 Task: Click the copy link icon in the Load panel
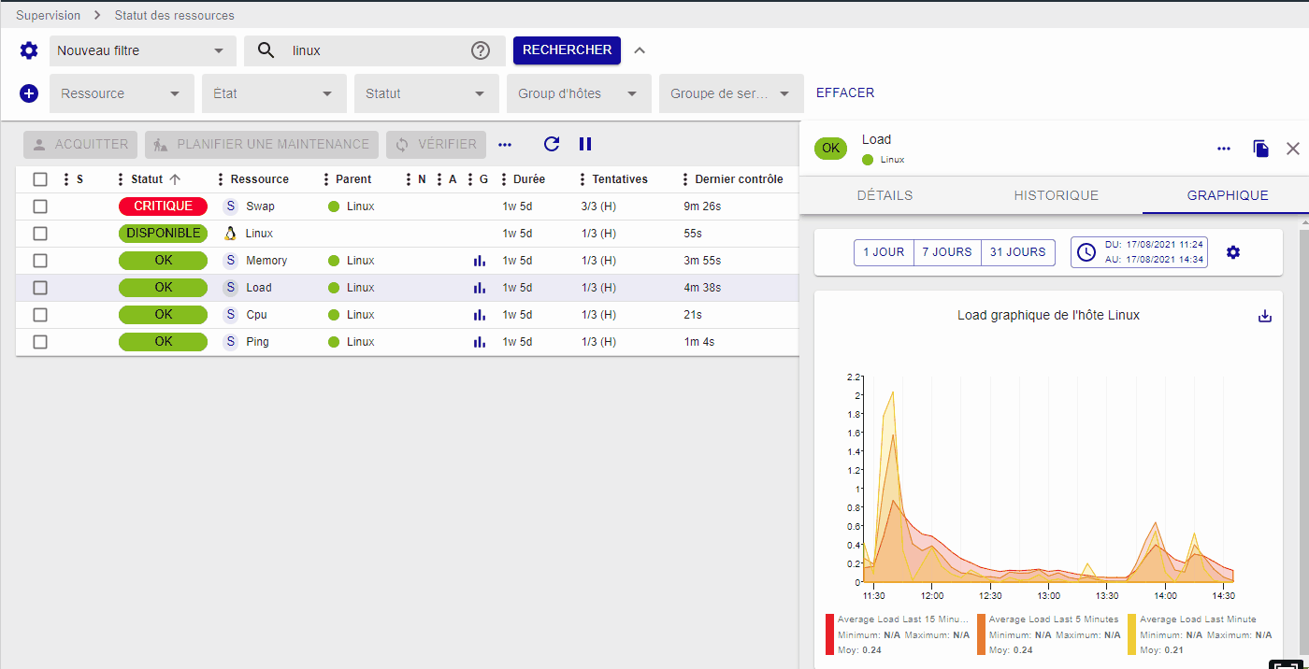click(x=1260, y=149)
